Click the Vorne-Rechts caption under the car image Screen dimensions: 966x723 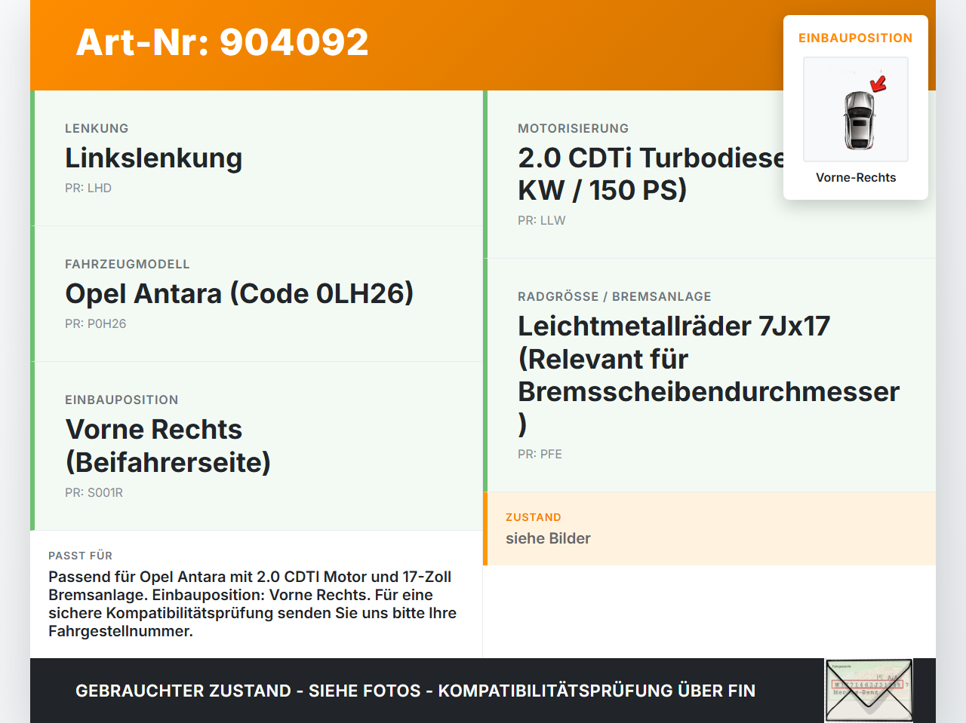(856, 177)
